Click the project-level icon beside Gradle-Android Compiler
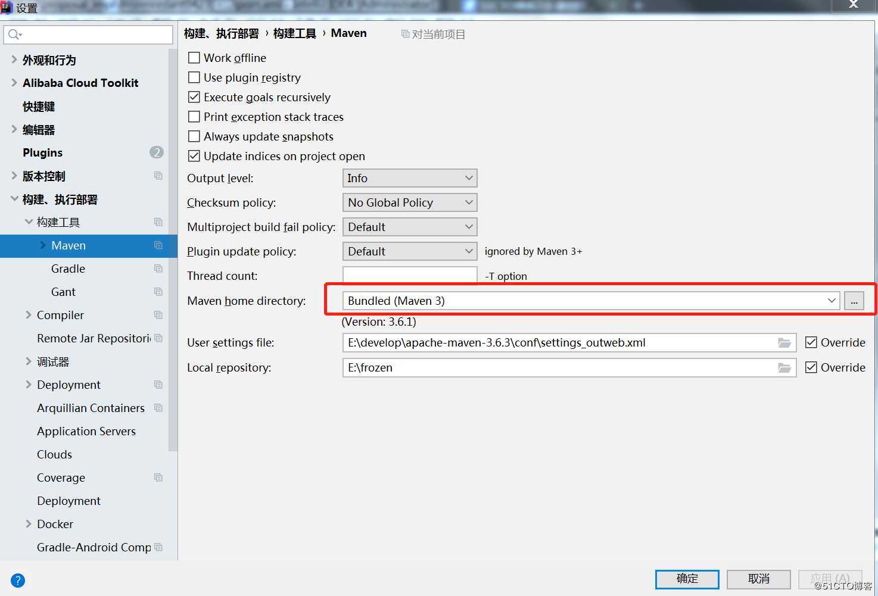The height and width of the screenshot is (596, 878). [x=158, y=547]
